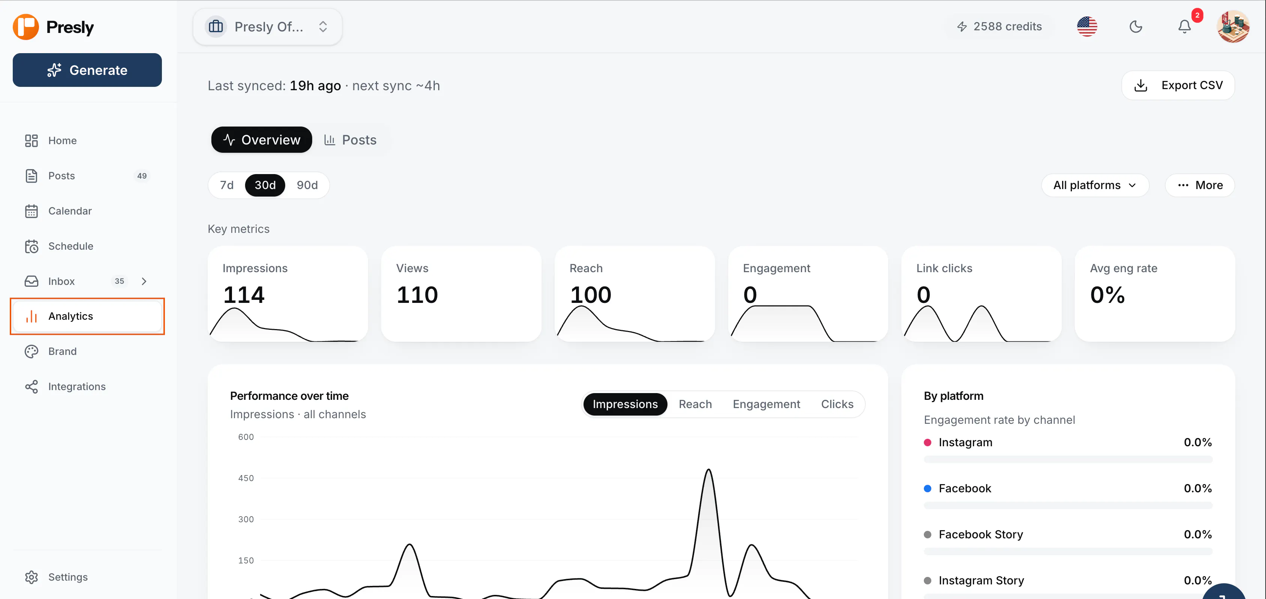Select the 30d time range
This screenshot has height=599, width=1266.
pos(265,186)
